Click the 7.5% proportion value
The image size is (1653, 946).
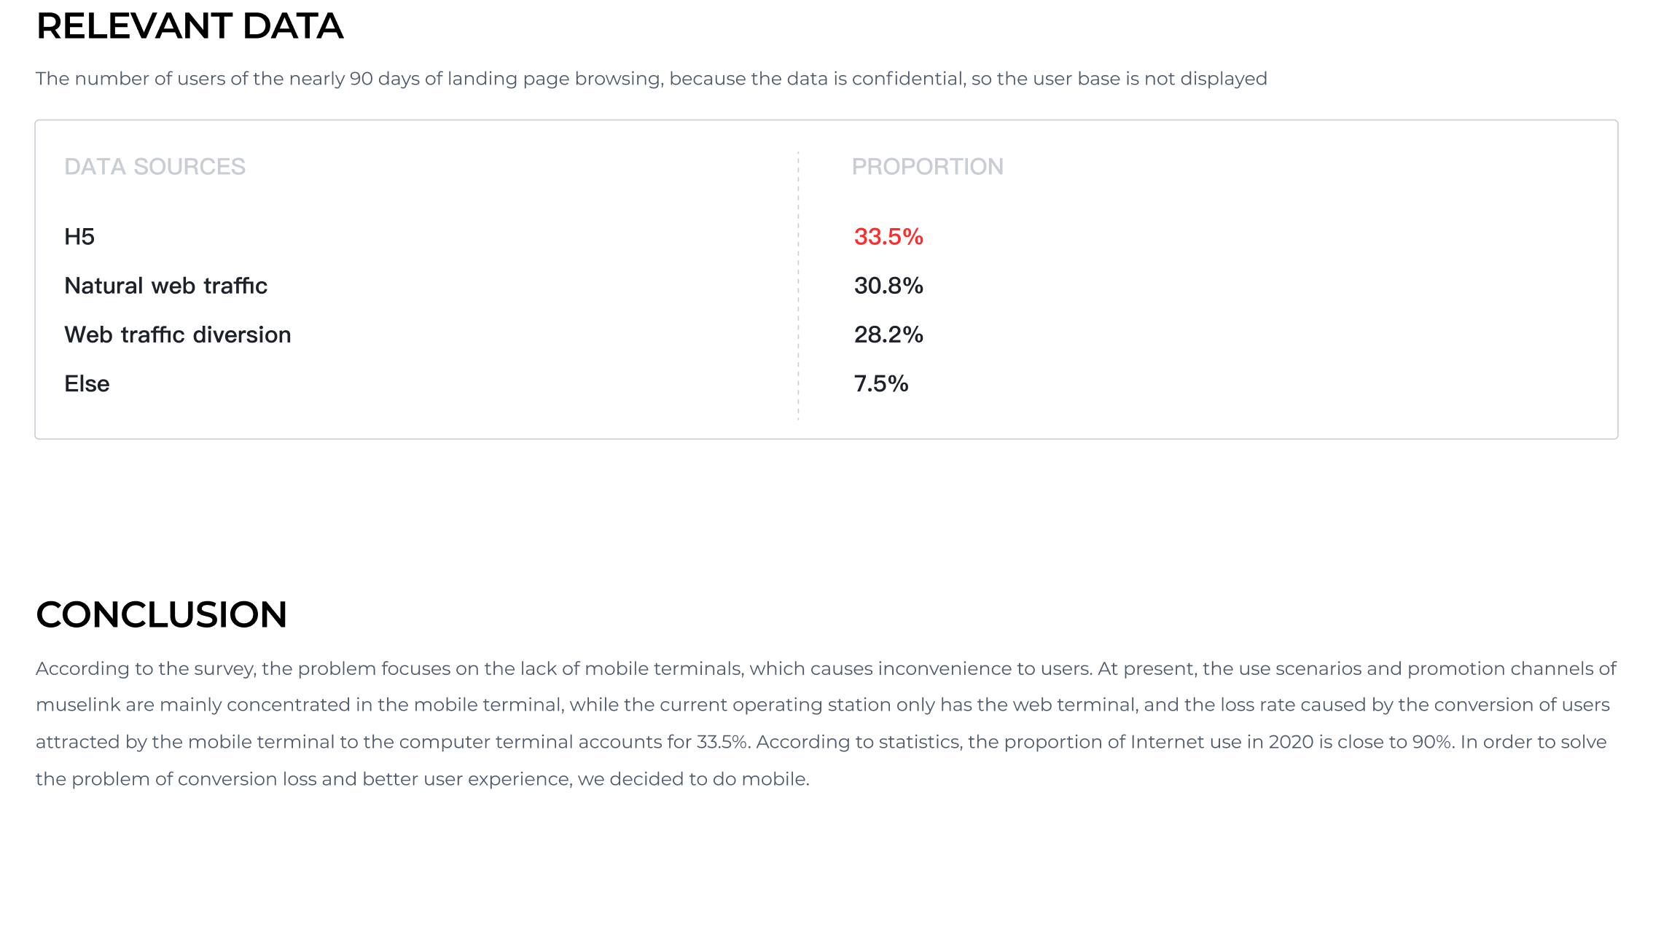(881, 383)
